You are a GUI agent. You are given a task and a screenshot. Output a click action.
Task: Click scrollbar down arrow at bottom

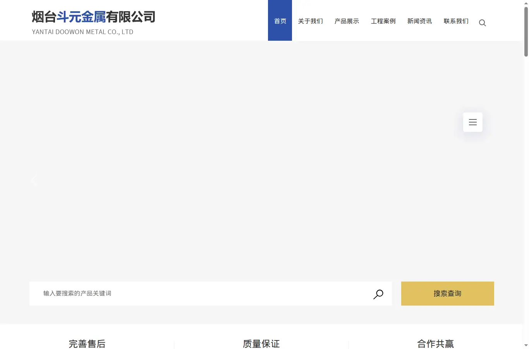(x=526, y=345)
